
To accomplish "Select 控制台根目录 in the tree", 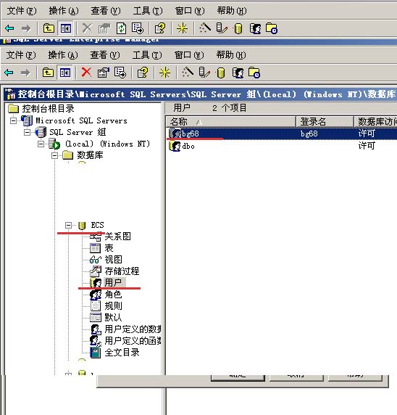I will [x=48, y=109].
